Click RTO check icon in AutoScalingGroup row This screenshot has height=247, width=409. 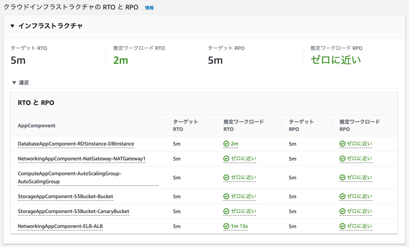tap(226, 177)
